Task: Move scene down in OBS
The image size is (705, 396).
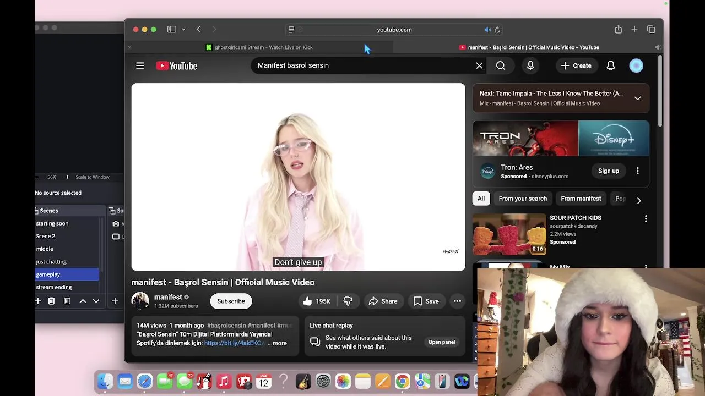Action: (96, 301)
